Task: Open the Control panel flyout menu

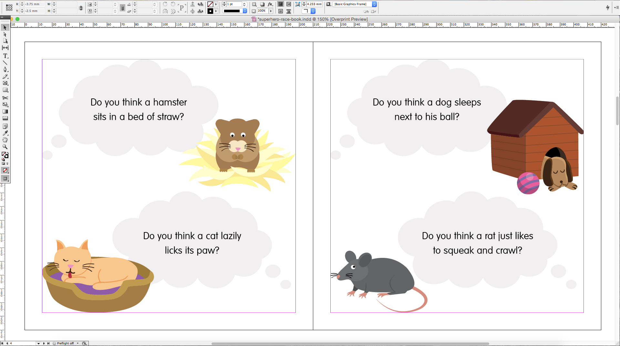Action: 616,7
